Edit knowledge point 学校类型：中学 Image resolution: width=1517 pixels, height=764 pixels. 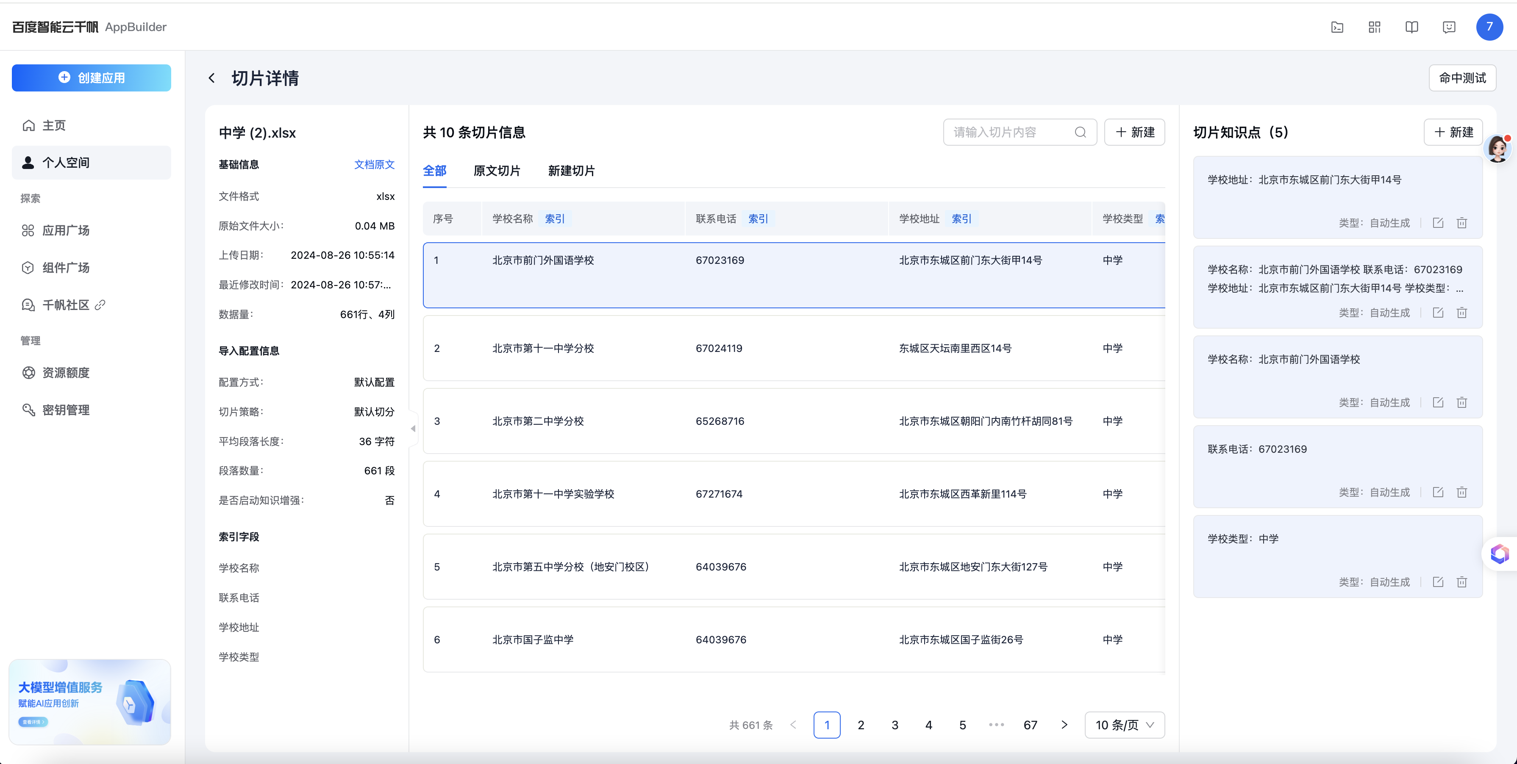[1438, 582]
